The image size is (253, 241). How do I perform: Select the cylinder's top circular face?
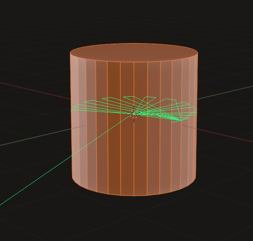[134, 52]
